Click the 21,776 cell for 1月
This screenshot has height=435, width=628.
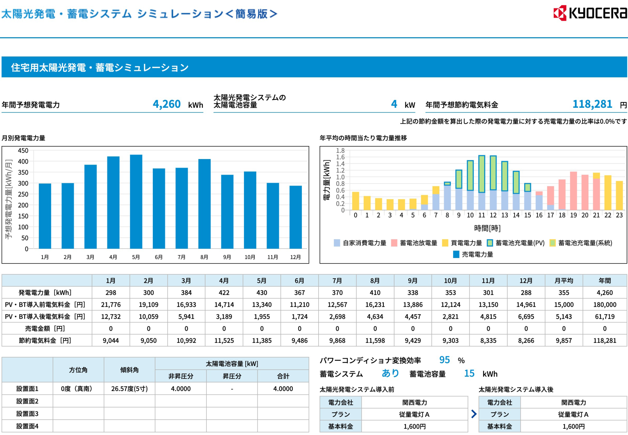click(x=111, y=304)
